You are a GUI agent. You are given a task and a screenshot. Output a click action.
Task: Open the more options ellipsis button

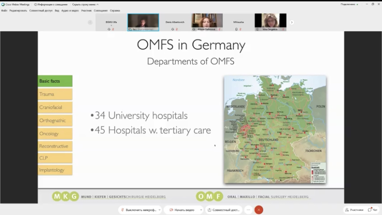(249, 210)
